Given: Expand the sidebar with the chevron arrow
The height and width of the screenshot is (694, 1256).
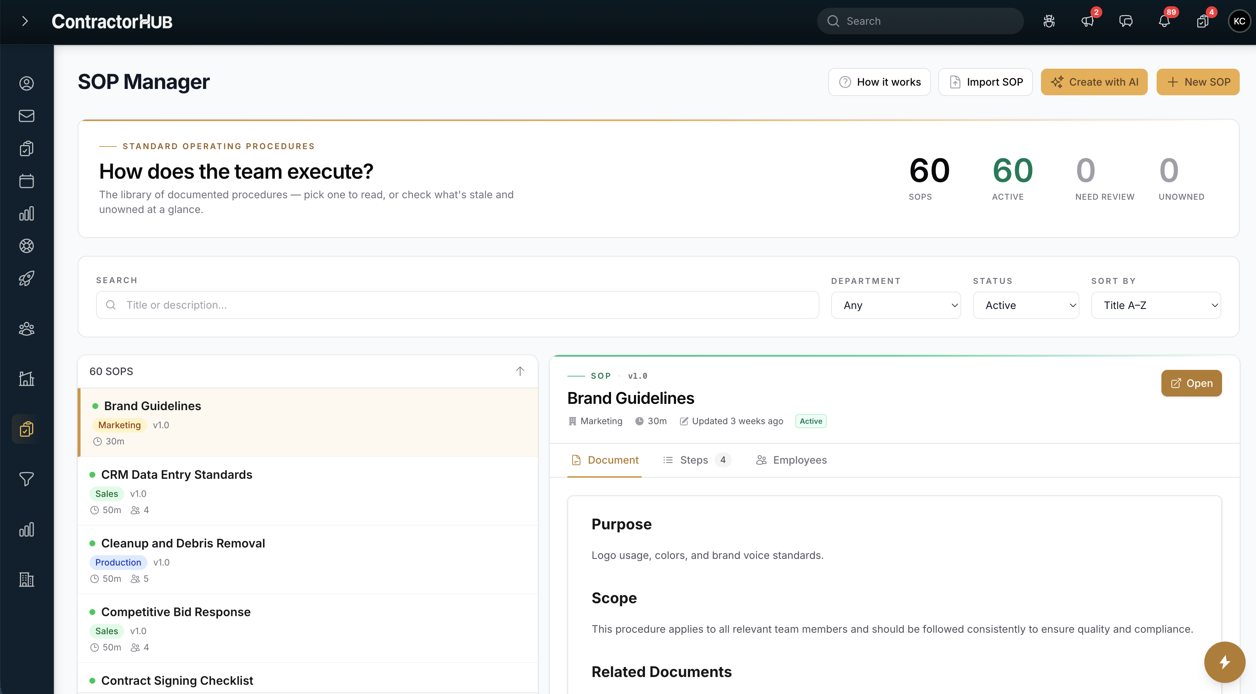Looking at the screenshot, I should (x=25, y=21).
